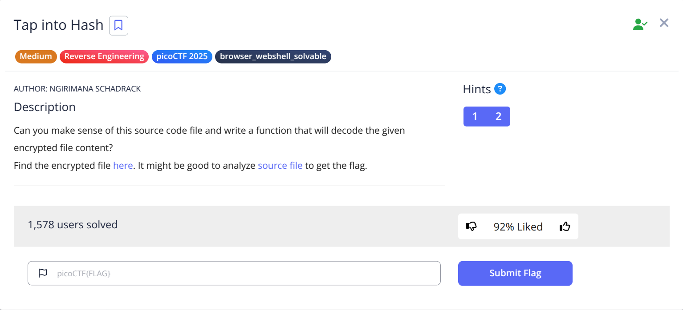The image size is (683, 310).
Task: Bookmark the Tap into Hash challenge
Action: pyautogui.click(x=118, y=25)
